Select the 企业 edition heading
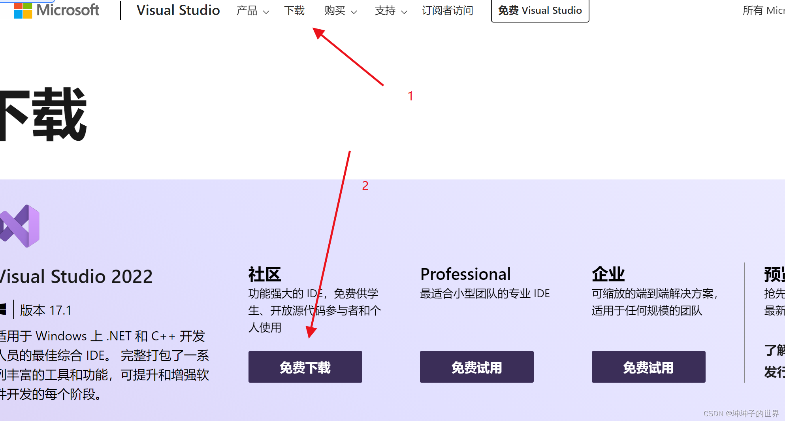 [x=608, y=274]
